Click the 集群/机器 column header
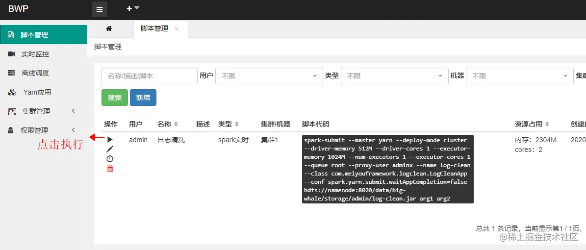This screenshot has width=586, height=250. pyautogui.click(x=276, y=124)
